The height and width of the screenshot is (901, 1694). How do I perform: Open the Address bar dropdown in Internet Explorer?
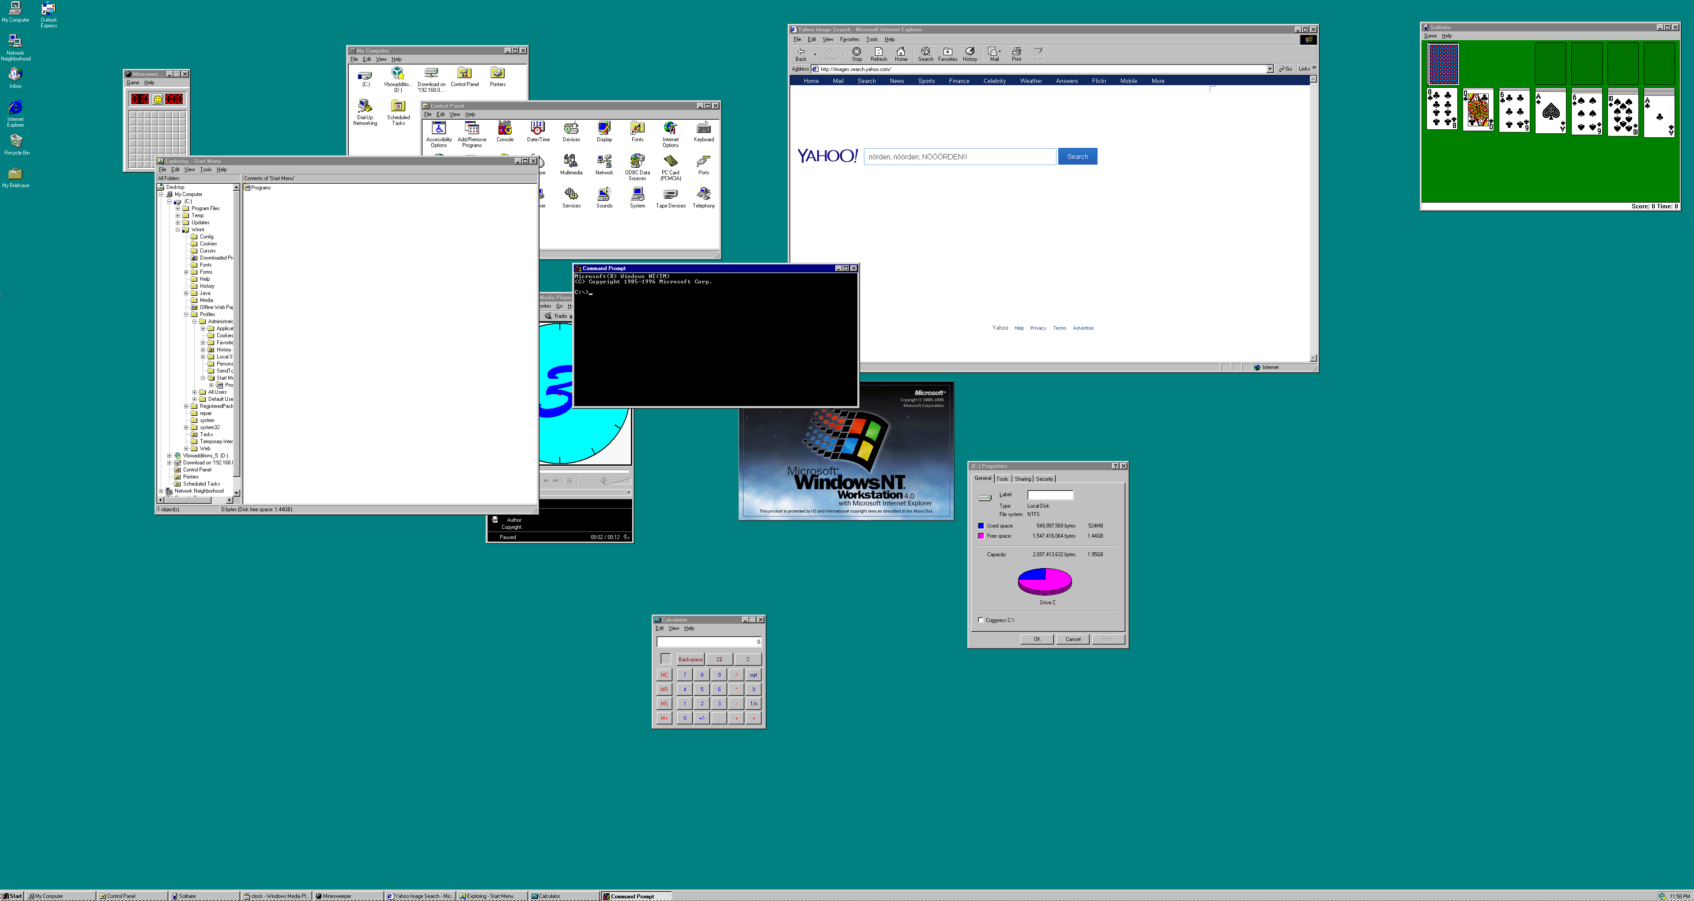click(1271, 68)
